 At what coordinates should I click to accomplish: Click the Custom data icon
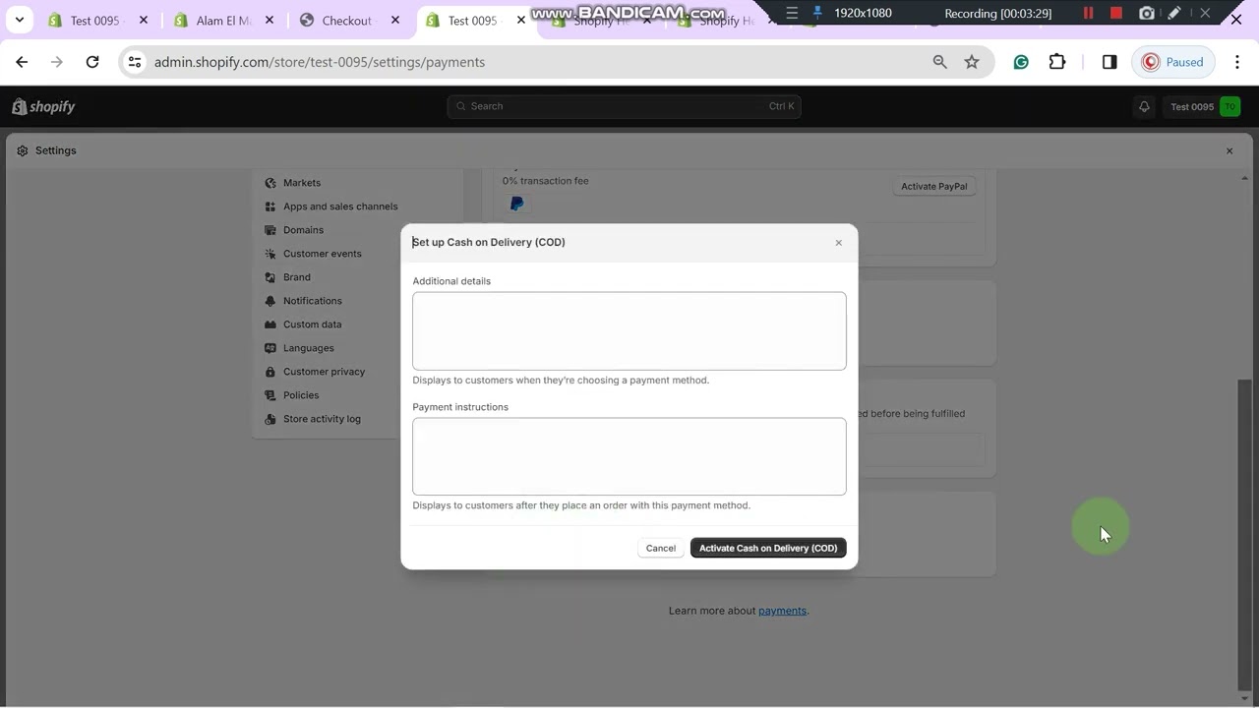[270, 324]
